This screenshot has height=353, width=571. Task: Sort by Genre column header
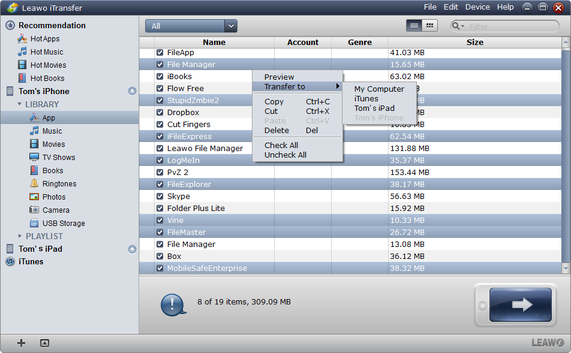click(x=360, y=42)
